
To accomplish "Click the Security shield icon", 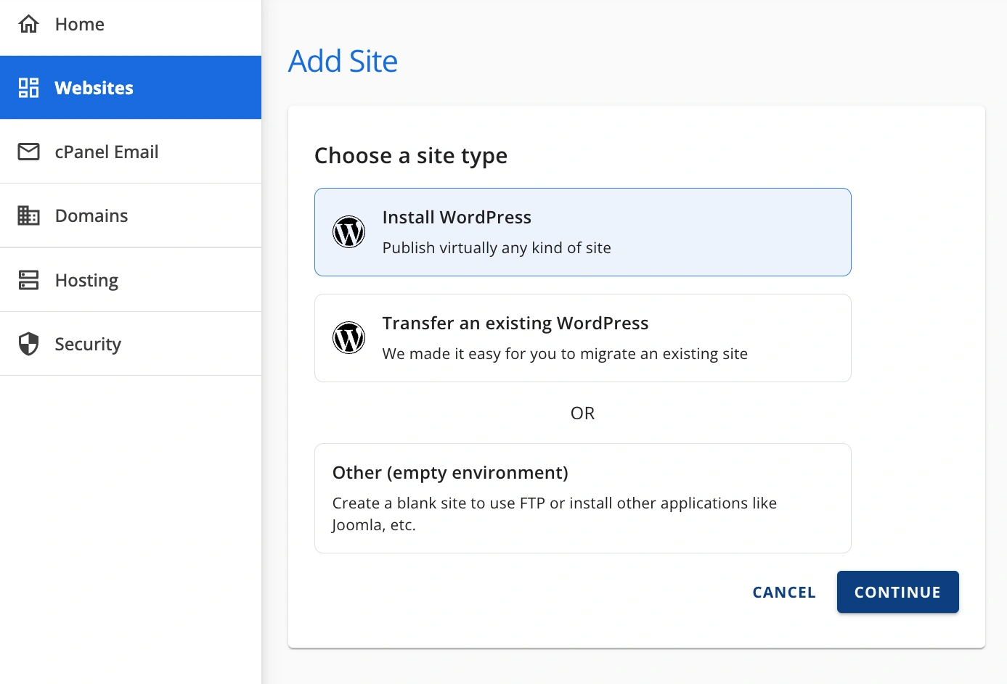I will (x=28, y=344).
